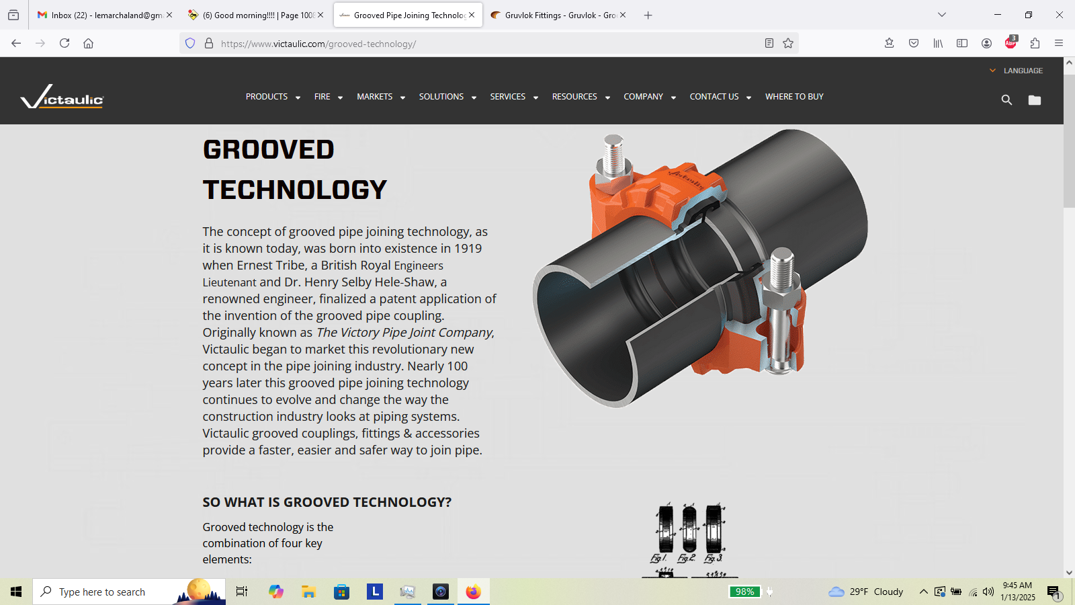List all tabs dropdown arrow

point(942,15)
